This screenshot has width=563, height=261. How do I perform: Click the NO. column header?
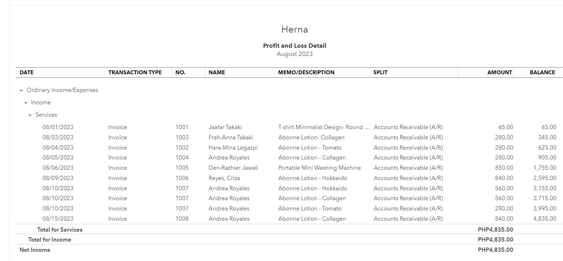click(x=180, y=72)
